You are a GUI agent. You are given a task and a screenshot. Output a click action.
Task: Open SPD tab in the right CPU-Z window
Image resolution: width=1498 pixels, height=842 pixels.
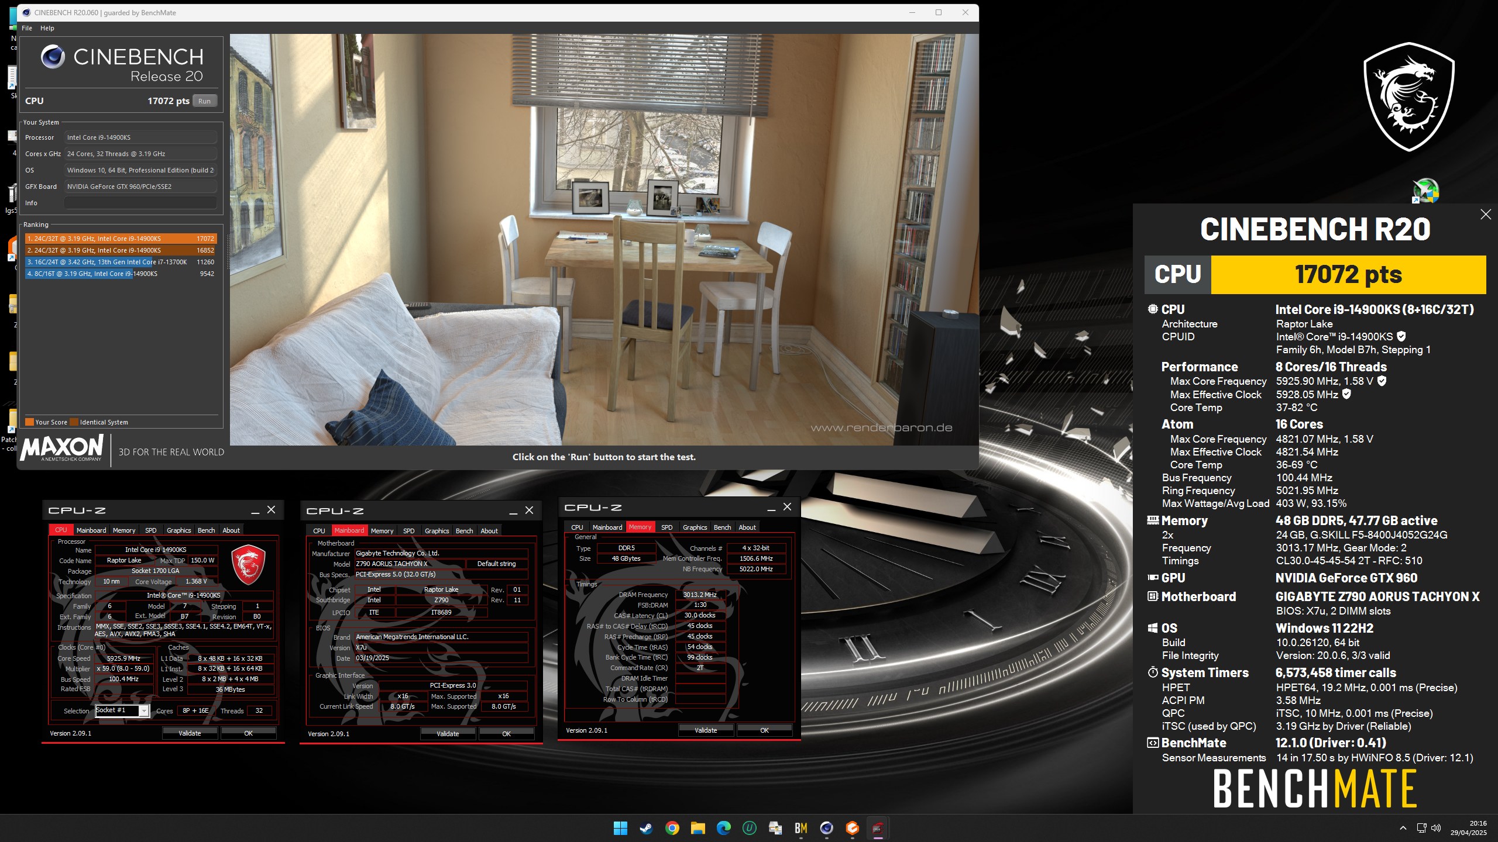[x=666, y=527]
